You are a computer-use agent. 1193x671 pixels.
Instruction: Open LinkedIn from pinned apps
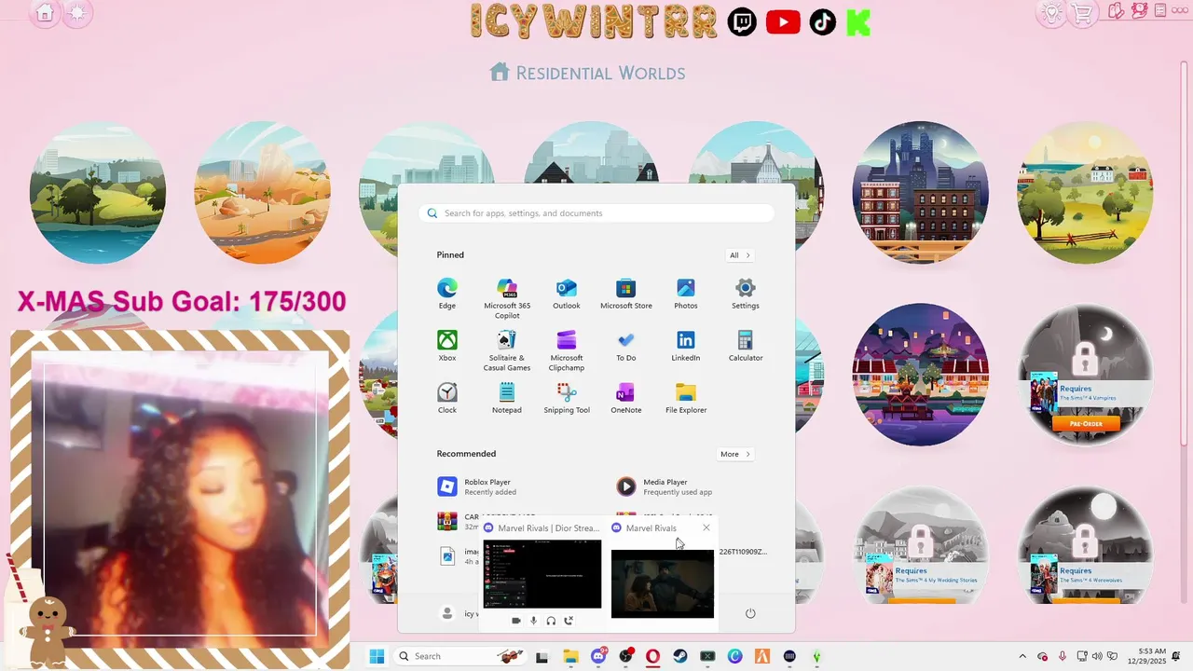[686, 346]
